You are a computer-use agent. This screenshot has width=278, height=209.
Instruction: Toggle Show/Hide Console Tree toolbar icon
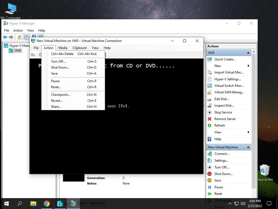[x=26, y=37]
